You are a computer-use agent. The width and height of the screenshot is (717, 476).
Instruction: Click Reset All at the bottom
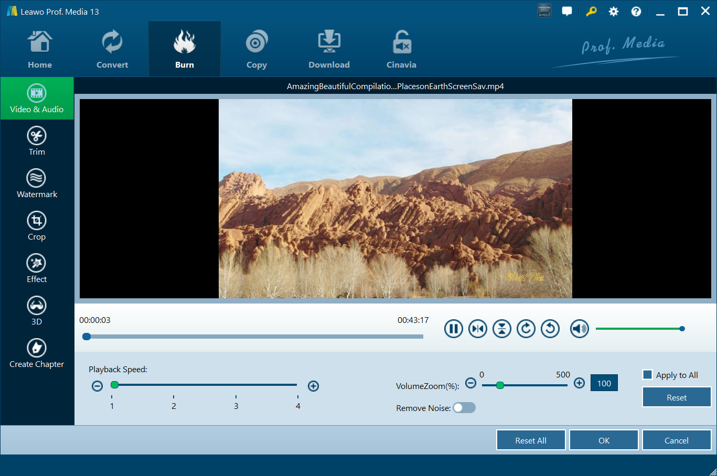[x=530, y=440]
